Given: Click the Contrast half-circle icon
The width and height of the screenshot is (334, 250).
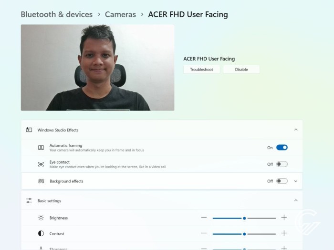Looking at the screenshot, I should (41, 233).
